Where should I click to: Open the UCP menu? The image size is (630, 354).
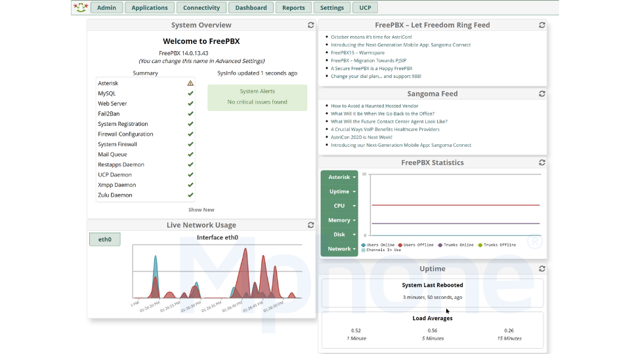366,8
